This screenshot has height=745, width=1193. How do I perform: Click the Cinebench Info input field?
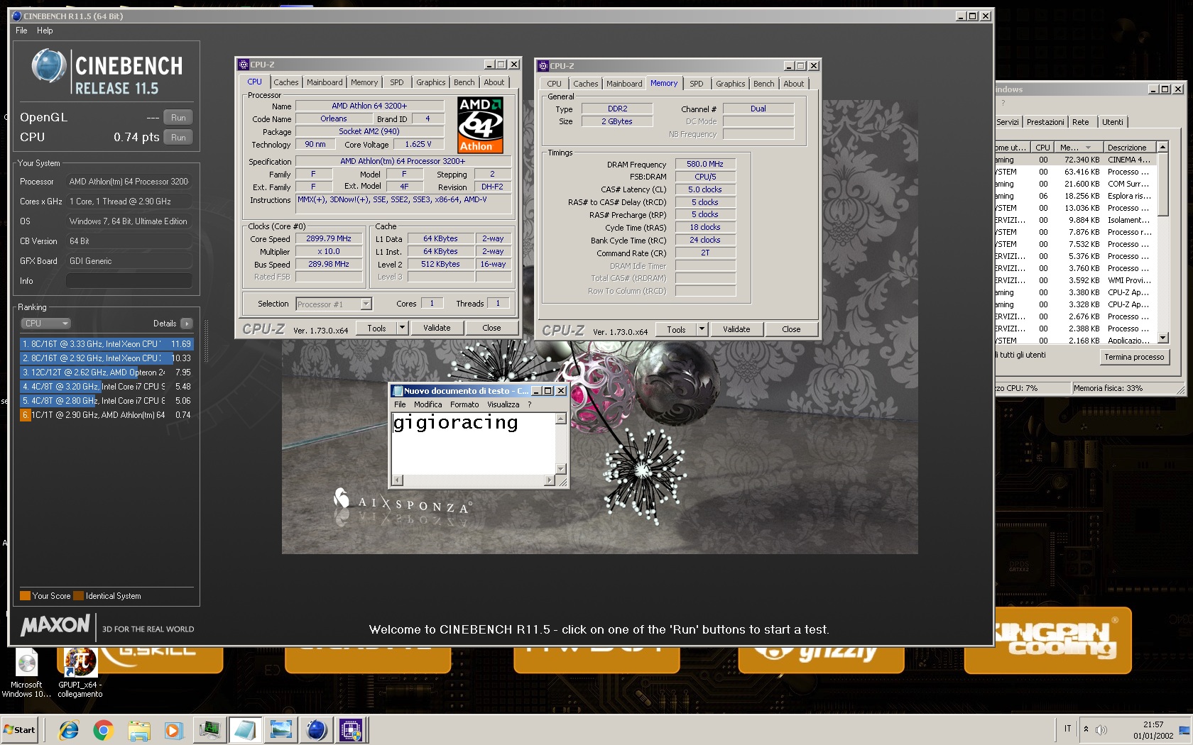(129, 281)
